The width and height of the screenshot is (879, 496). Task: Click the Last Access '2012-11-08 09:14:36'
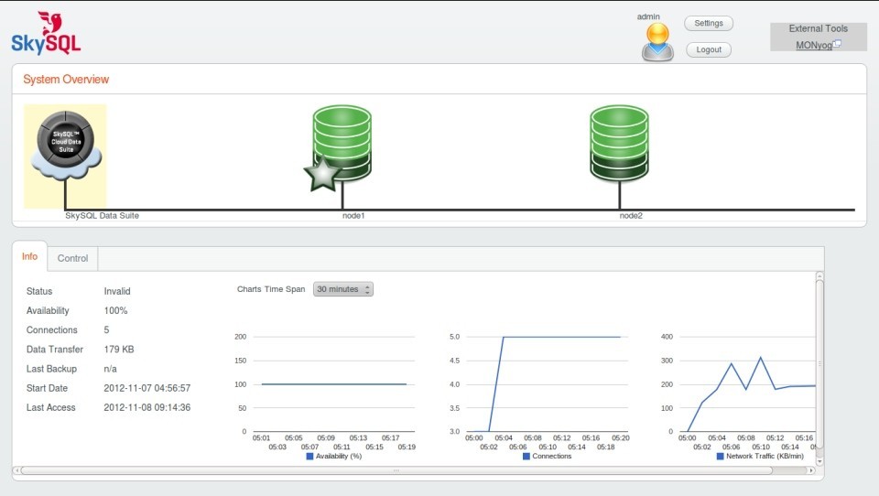[147, 407]
